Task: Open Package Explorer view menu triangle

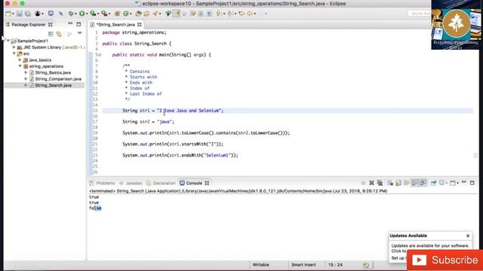Action: 80,33
